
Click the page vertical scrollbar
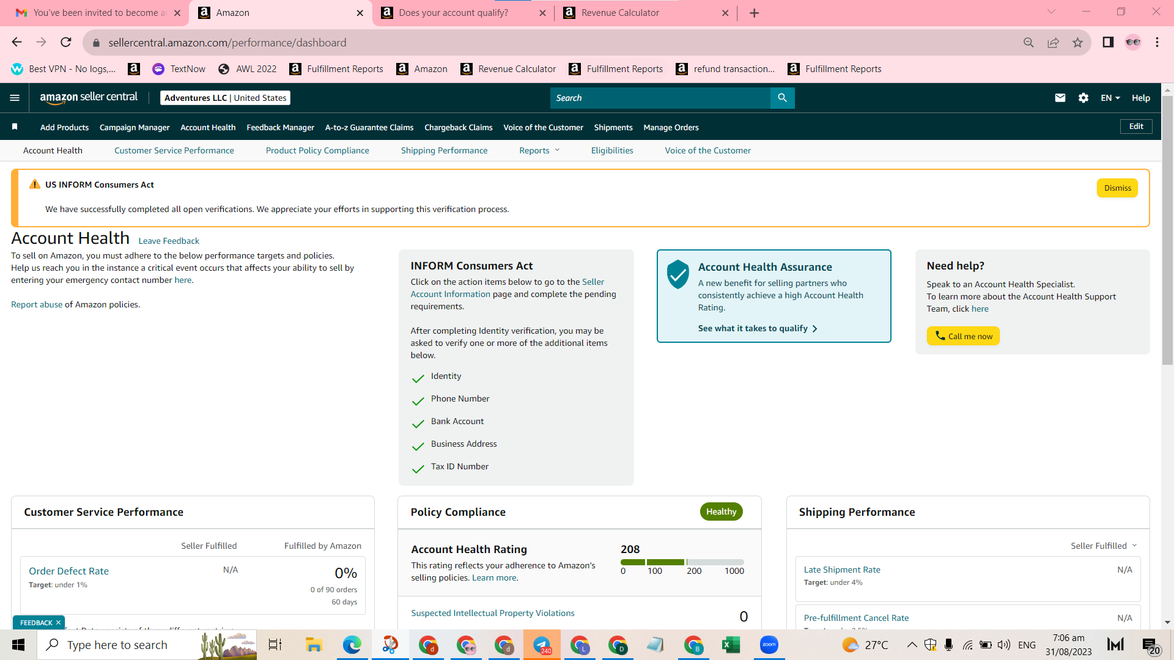[x=1167, y=231]
